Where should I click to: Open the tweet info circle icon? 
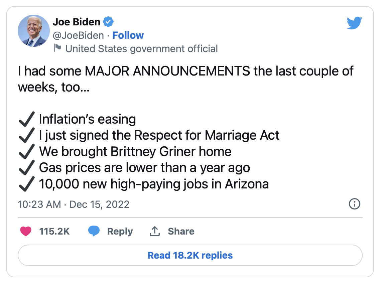(x=354, y=204)
